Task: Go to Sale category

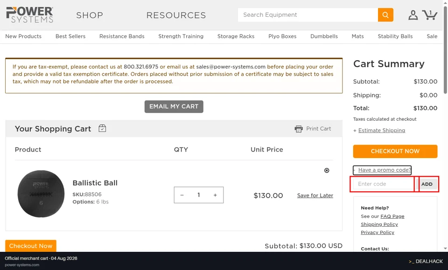Action: 432,36
